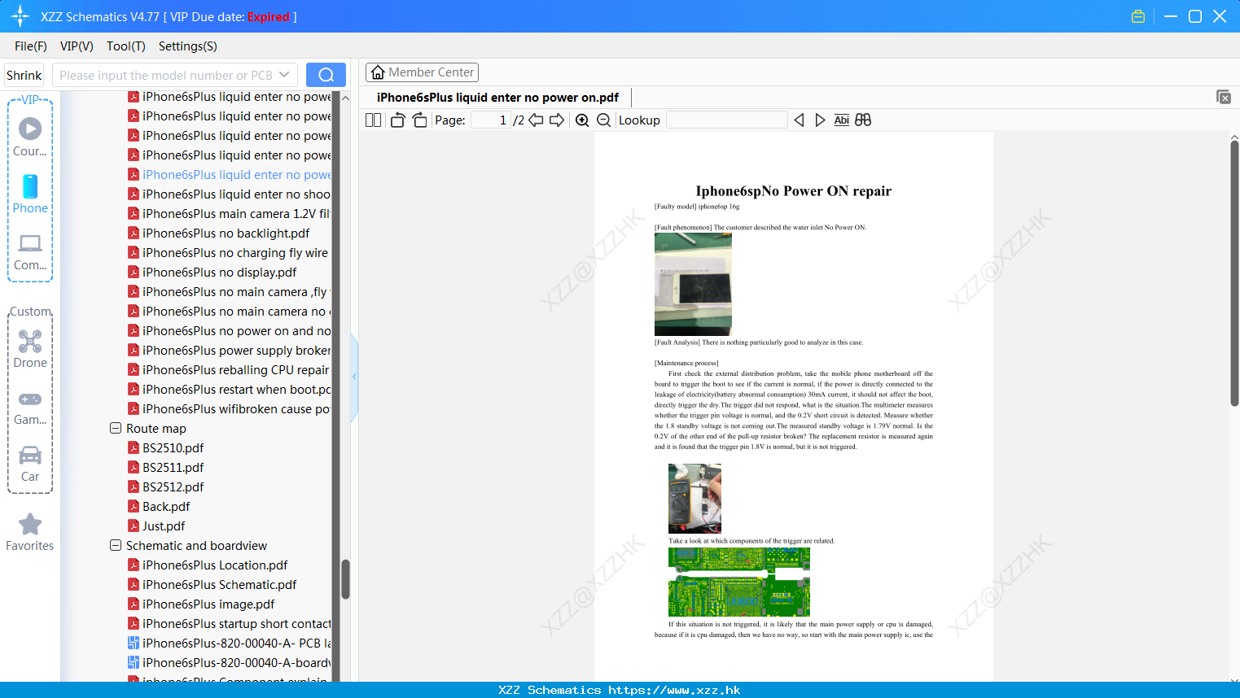The width and height of the screenshot is (1240, 698).
Task: Go to next page arrow
Action: click(x=557, y=120)
